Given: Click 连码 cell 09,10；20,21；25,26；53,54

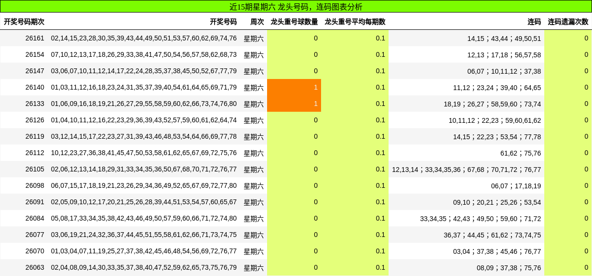Looking at the screenshot, I should pyautogui.click(x=497, y=202).
